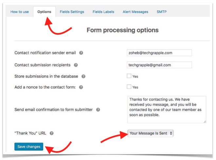Click the sender email input field
Image resolution: width=216 pixels, height=160 pixels.
(x=159, y=53)
